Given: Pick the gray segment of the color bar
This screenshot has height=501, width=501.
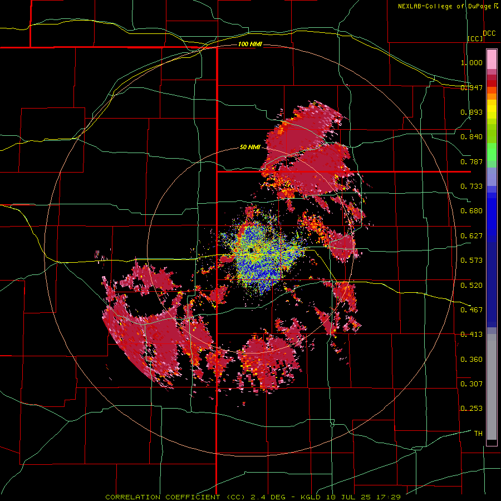Looking at the screenshot, I should 492,387.
